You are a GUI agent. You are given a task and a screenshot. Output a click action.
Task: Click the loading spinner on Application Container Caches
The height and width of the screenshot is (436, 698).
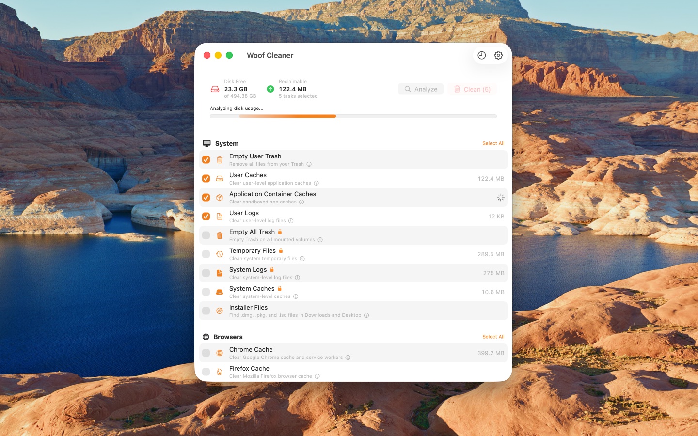[x=501, y=198]
